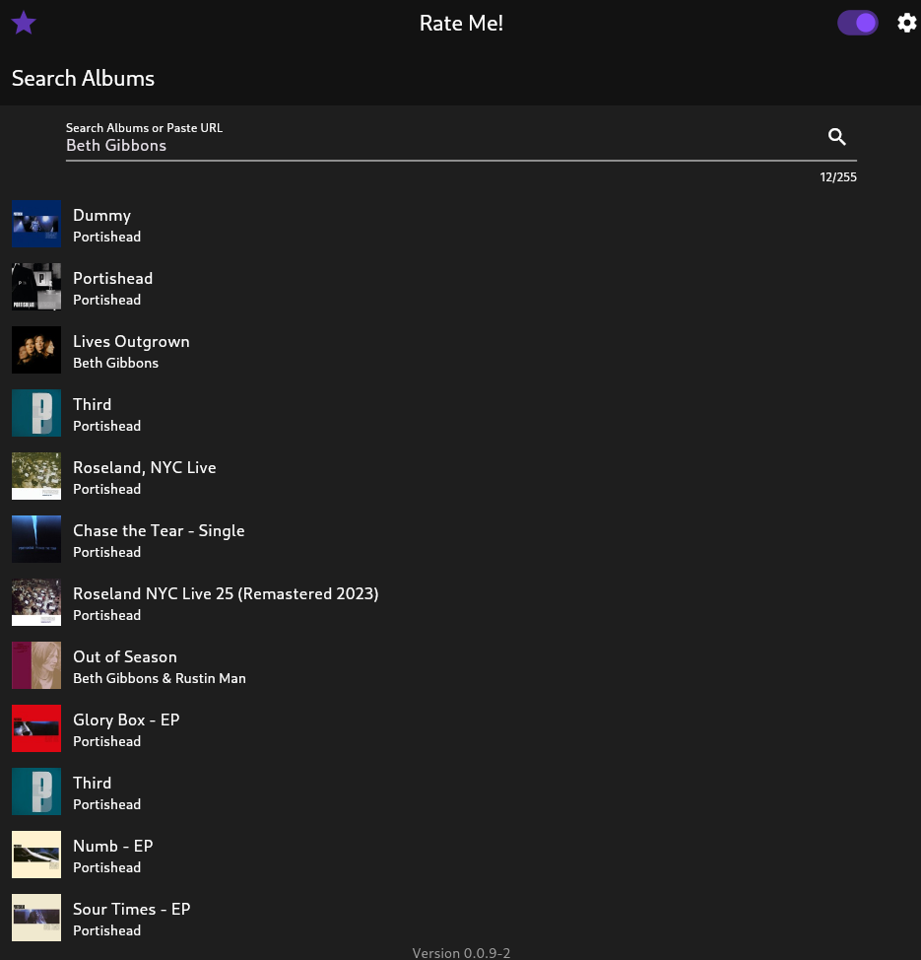The image size is (921, 960).
Task: Click the Search Albums page heading
Action: pyautogui.click(x=83, y=79)
